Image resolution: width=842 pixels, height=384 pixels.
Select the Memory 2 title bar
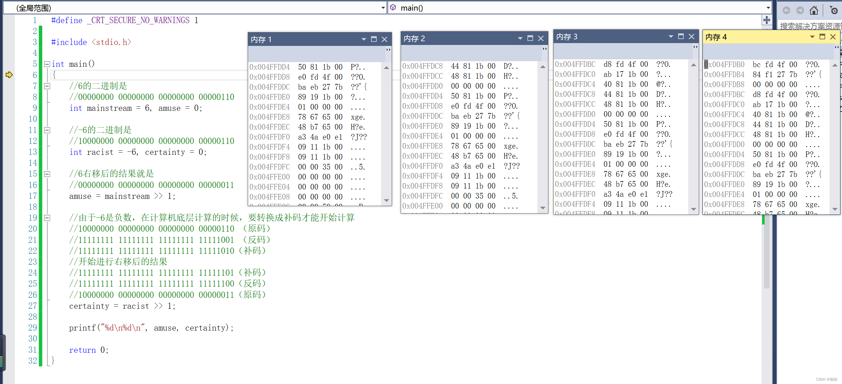tap(474, 38)
